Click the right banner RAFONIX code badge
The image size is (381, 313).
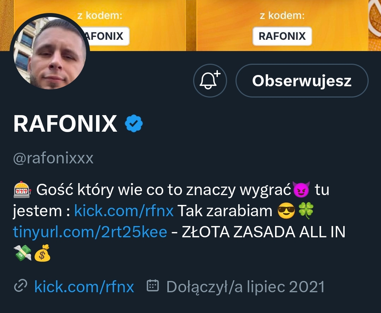pos(282,36)
